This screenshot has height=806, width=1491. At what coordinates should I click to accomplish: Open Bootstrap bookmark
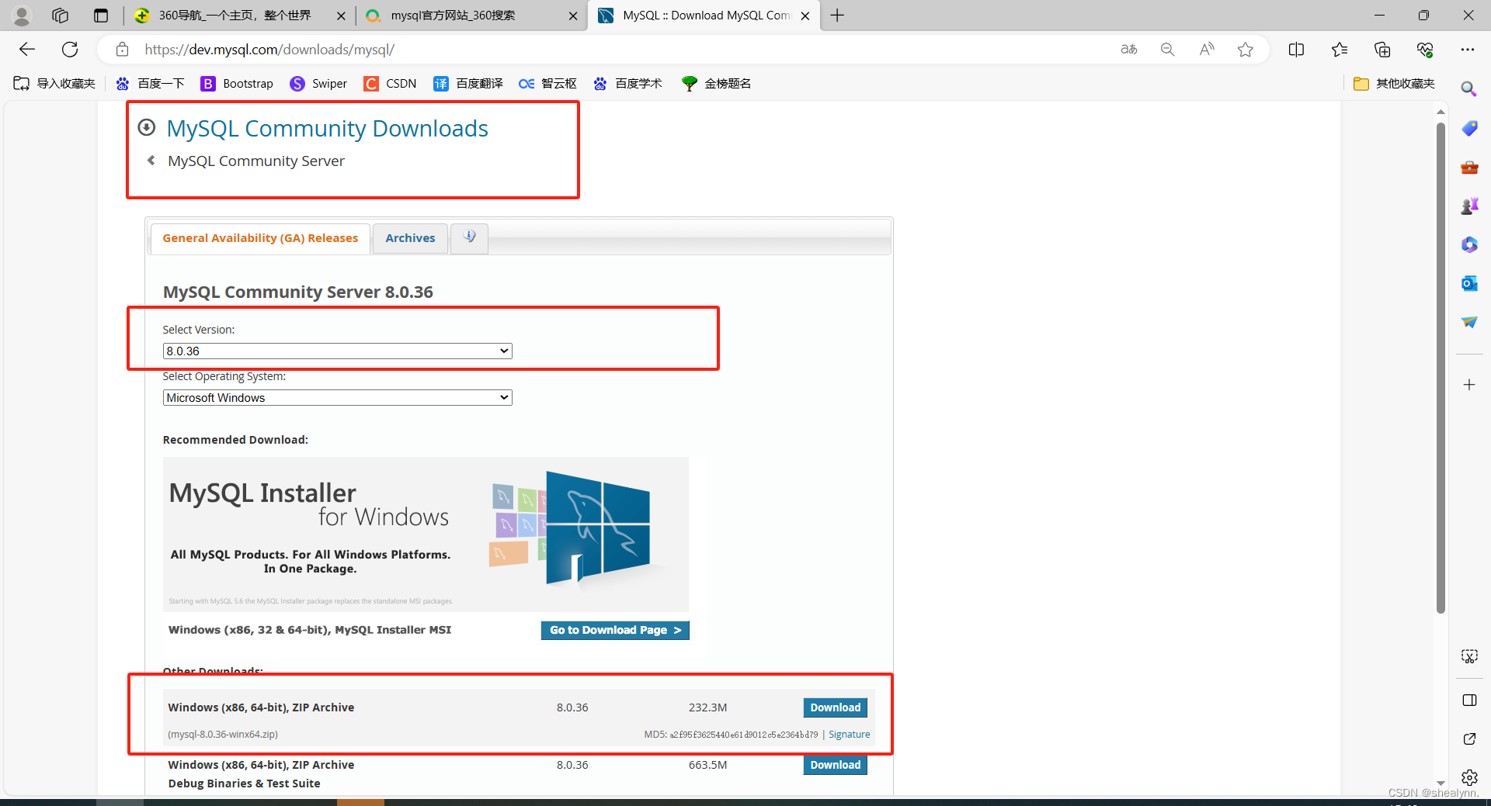coord(237,84)
